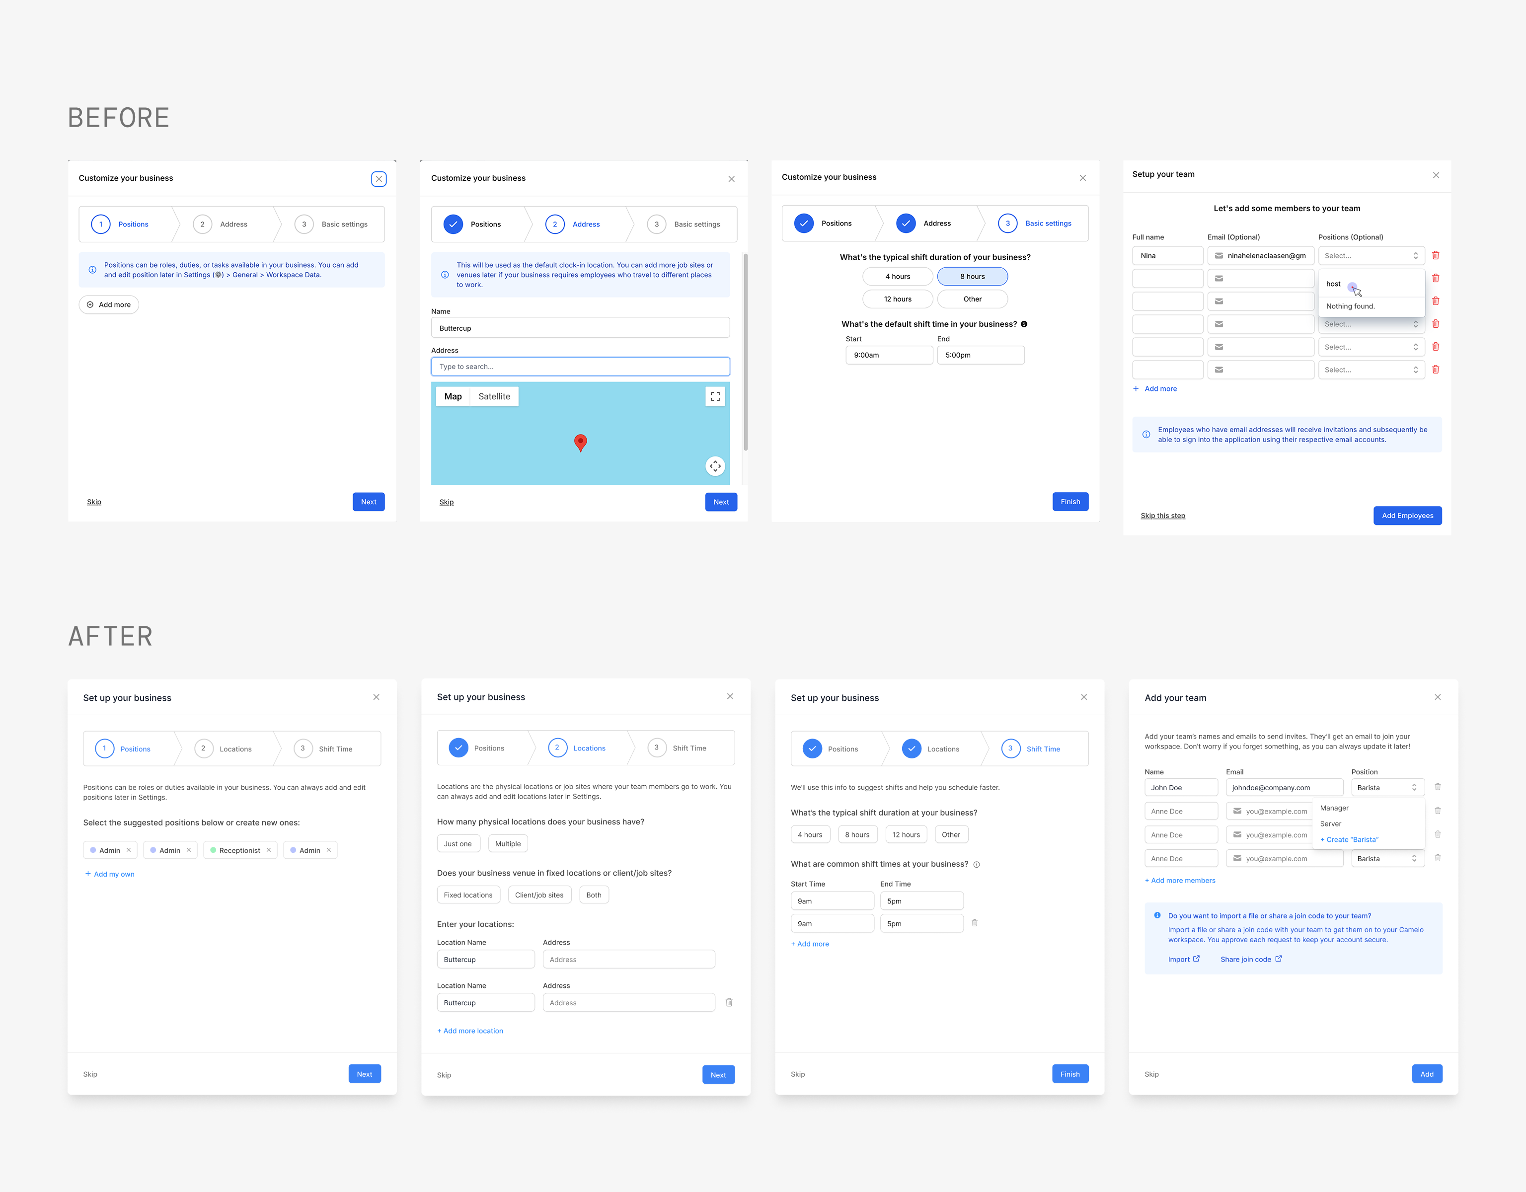This screenshot has width=1526, height=1192.
Task: Select 8 hours in Customize your business
Action: click(972, 277)
